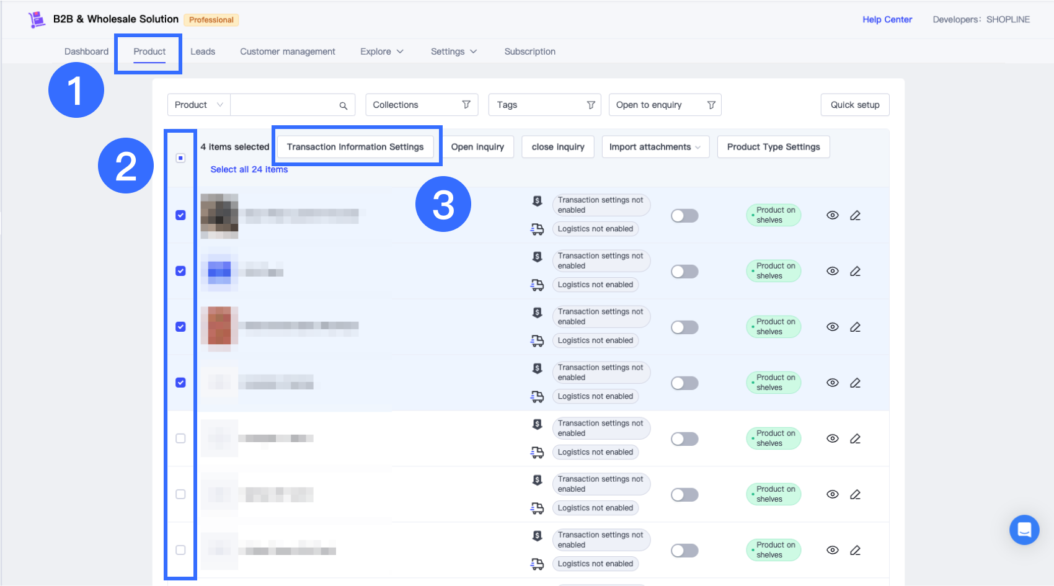
Task: Enable the inquiry toggle for first product
Action: coord(684,216)
